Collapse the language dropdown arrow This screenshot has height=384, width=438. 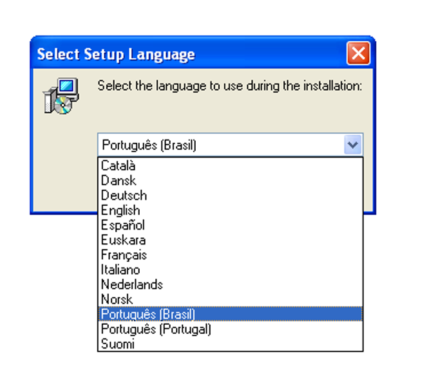point(353,145)
